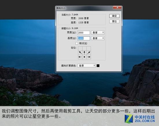The width and height of the screenshot is (159, 126).
Task: Click the left anchor arrow
Action: (x=80, y=57)
